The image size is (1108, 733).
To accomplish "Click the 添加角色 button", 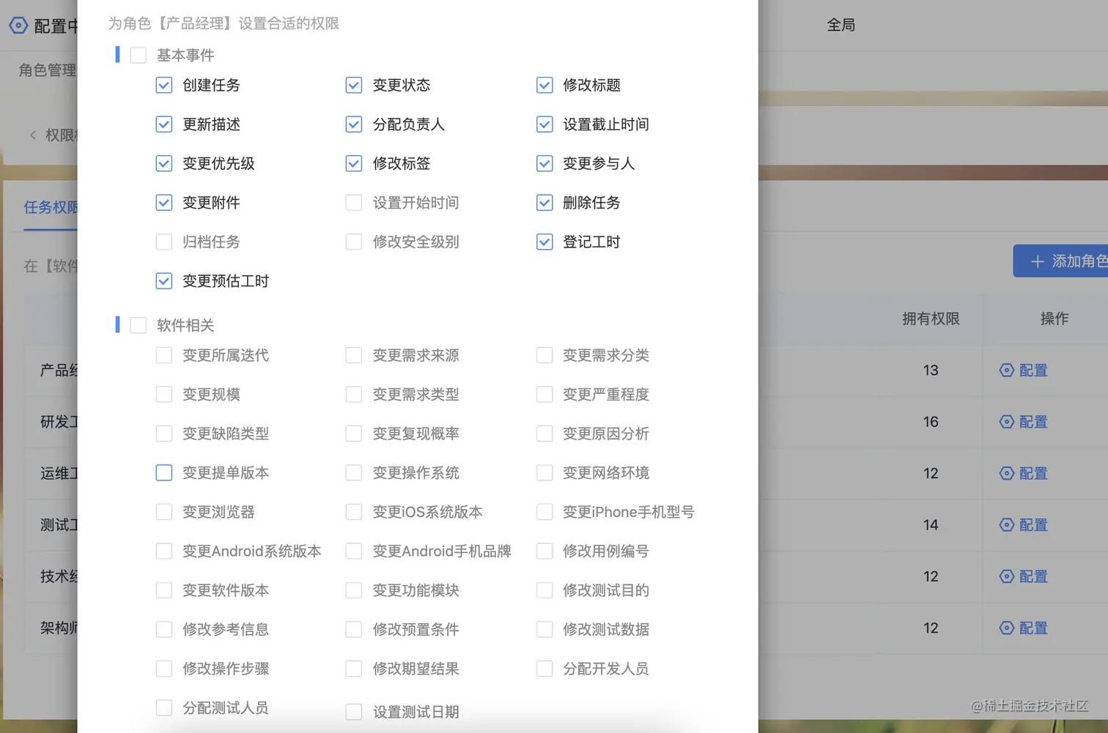I will (1060, 261).
